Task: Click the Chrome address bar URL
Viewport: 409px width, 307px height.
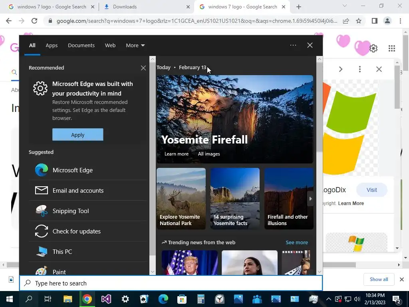Action: 197,21
